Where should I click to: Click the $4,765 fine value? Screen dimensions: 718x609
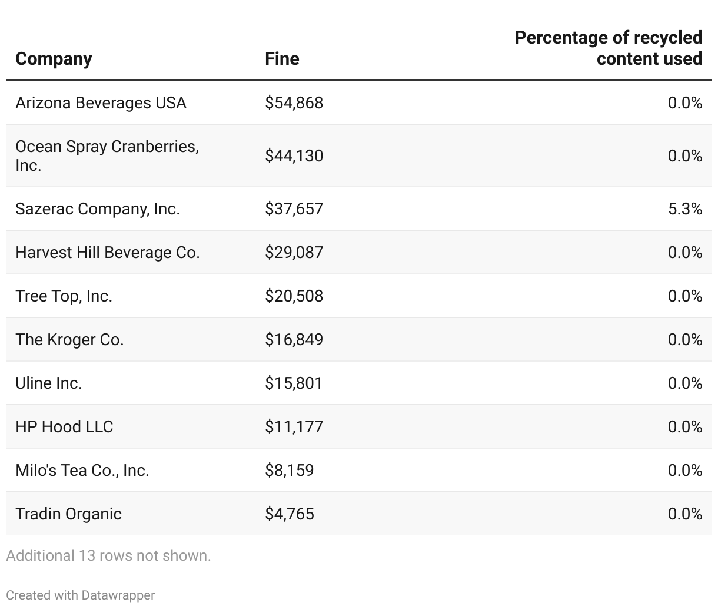pos(289,514)
